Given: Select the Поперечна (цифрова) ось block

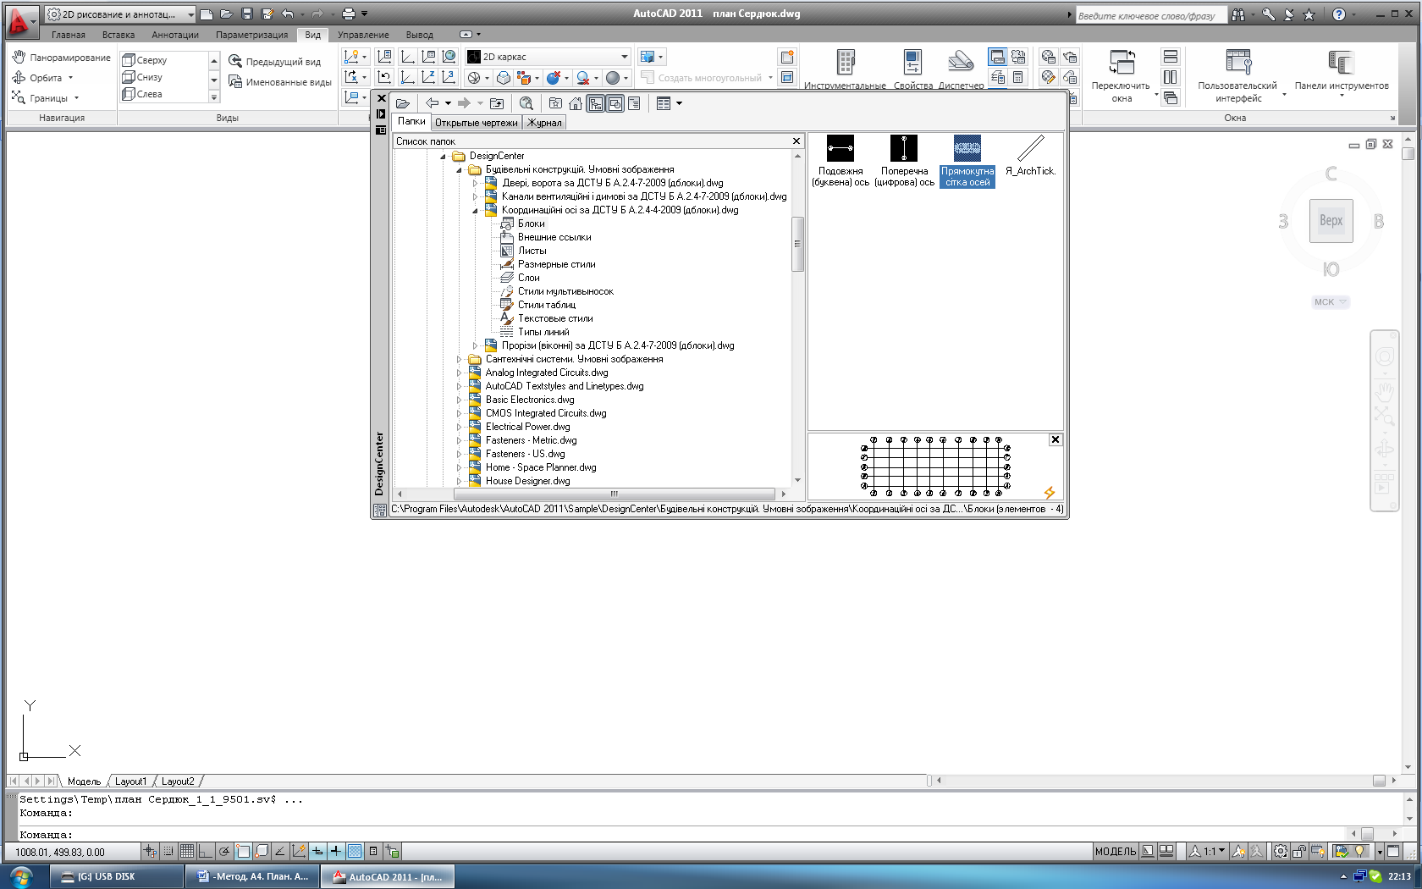Looking at the screenshot, I should tap(904, 161).
